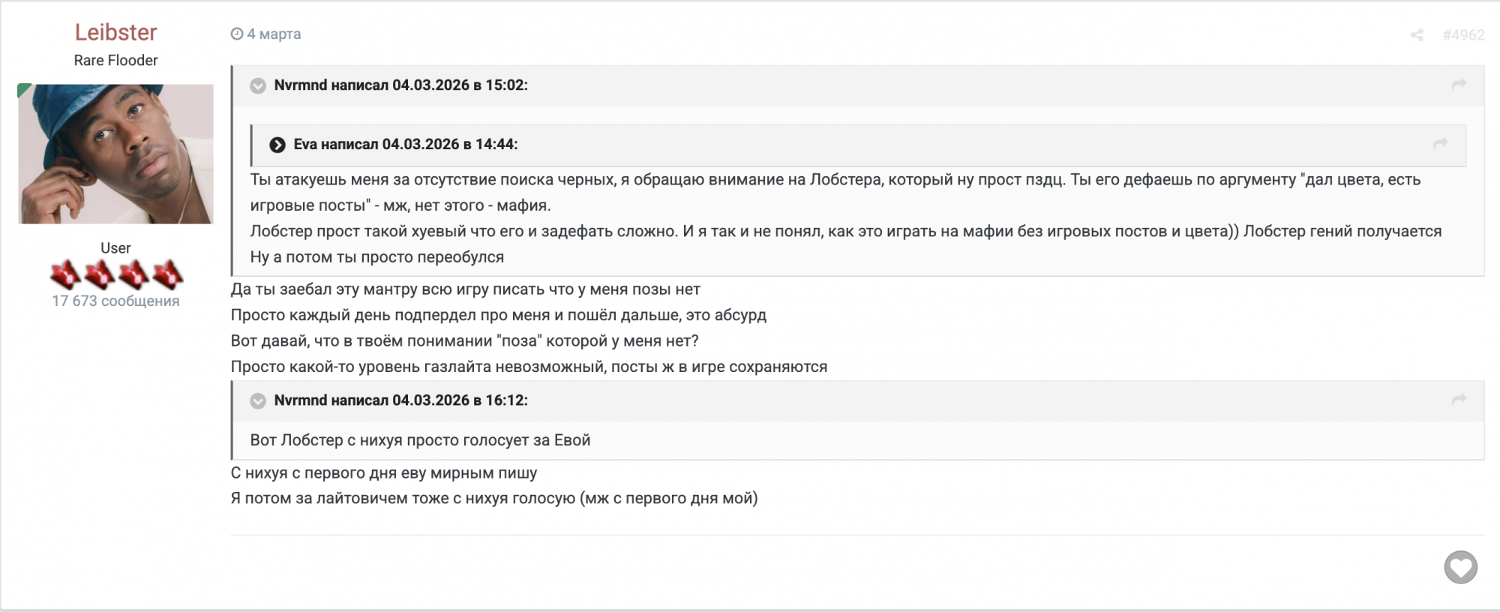Open post permalink #4962
Viewport: 1500px width, 612px height.
(x=1463, y=35)
